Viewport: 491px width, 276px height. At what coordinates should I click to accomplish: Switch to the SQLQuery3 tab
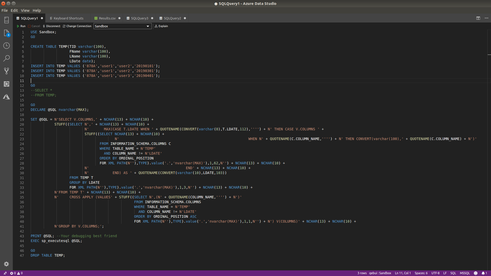[x=139, y=18]
